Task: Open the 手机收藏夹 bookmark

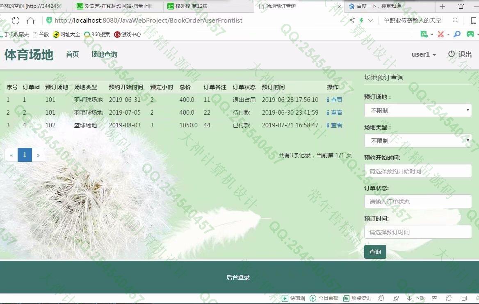Action: (x=14, y=34)
